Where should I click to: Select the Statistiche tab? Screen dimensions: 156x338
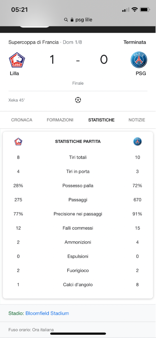tap(101, 120)
